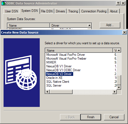
Task: Select Oracle in XE driver
Action: pos(54,78)
